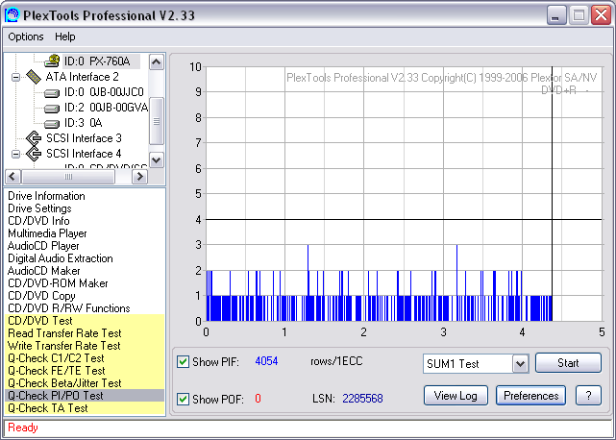
Task: Click the Ready status text
Action: 23,428
